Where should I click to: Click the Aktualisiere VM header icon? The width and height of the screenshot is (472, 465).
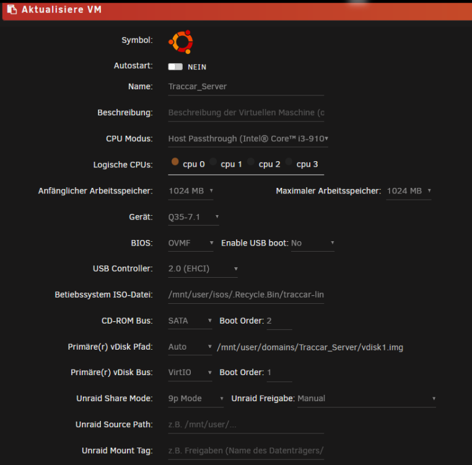12,10
